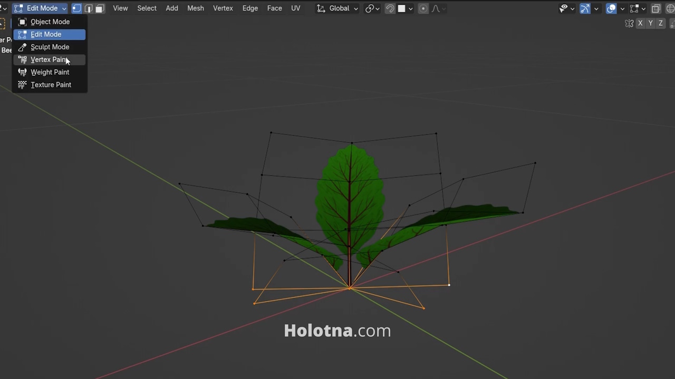The height and width of the screenshot is (379, 675).
Task: Toggle proportional editing
Action: point(423,8)
